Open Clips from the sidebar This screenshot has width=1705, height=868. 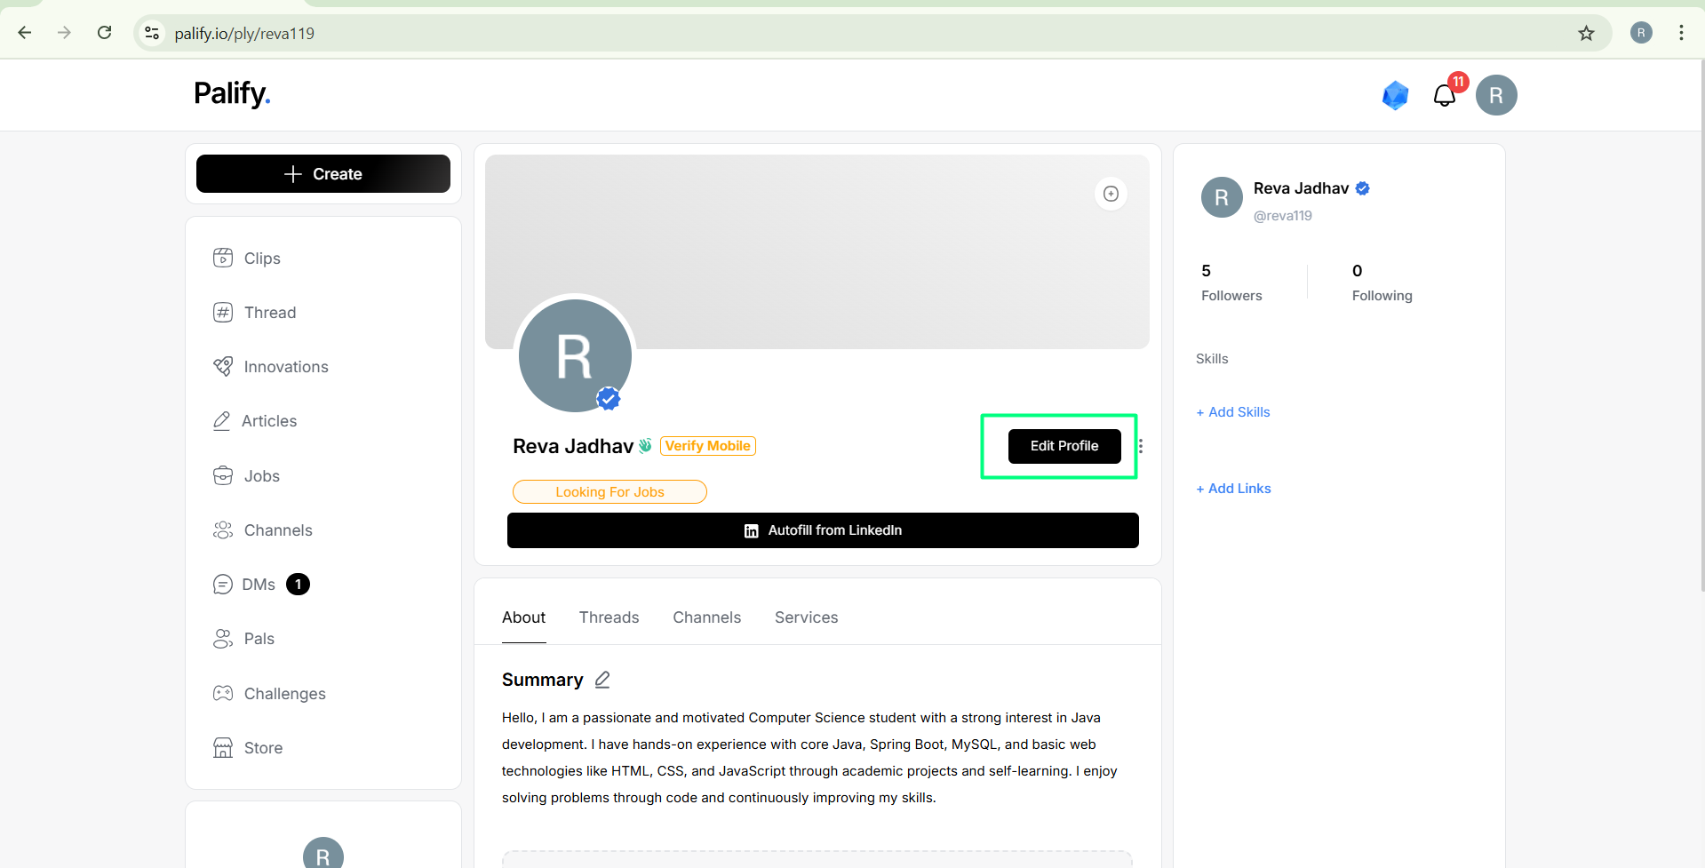(x=247, y=259)
